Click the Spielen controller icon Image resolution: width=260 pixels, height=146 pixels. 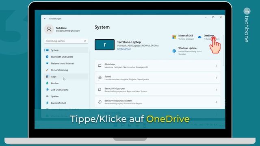coord(47,96)
